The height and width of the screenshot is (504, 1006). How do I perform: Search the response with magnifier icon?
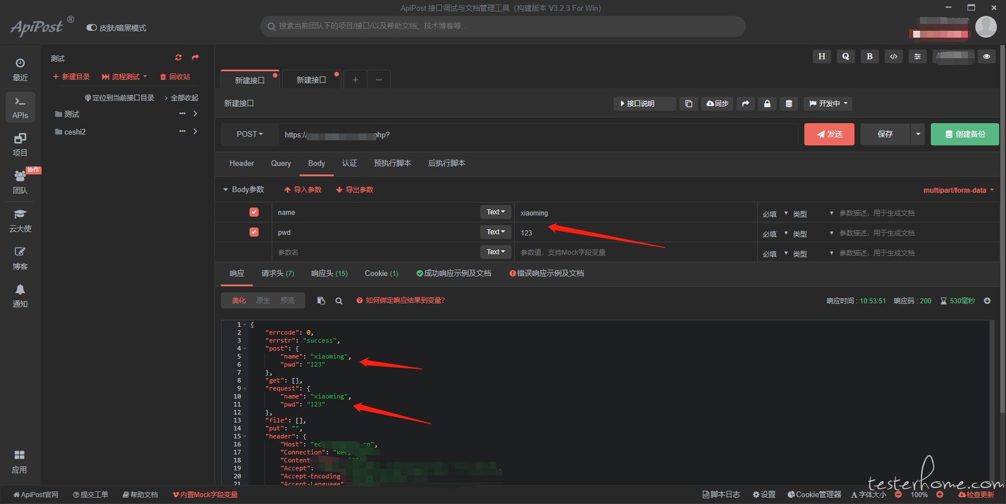point(339,300)
